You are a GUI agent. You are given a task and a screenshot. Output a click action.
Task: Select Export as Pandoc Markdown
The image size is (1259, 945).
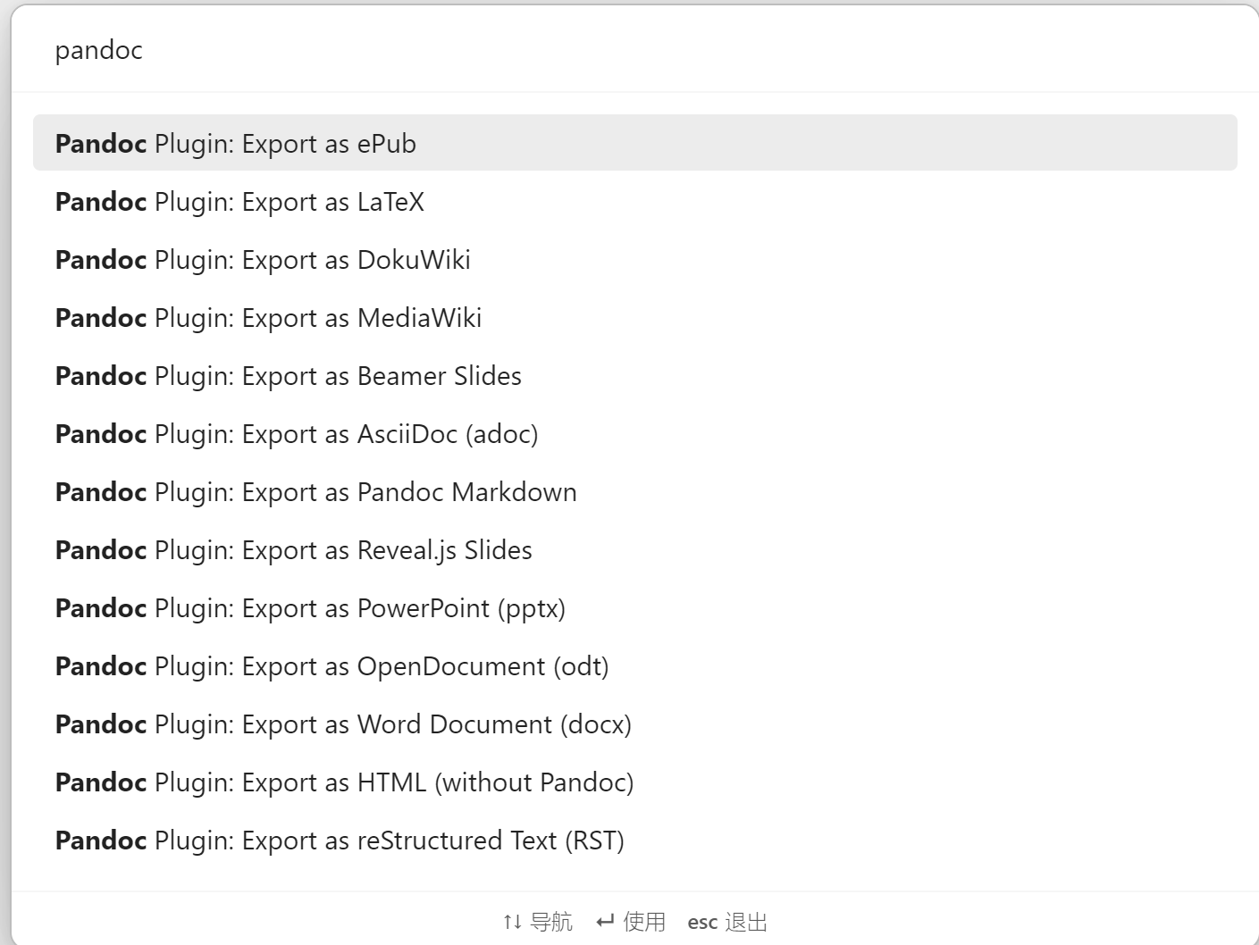pyautogui.click(x=315, y=491)
